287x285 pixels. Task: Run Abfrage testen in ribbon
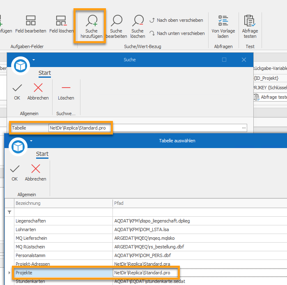click(x=250, y=26)
